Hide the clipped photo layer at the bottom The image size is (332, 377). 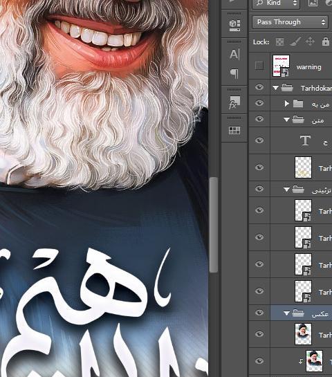click(x=259, y=361)
